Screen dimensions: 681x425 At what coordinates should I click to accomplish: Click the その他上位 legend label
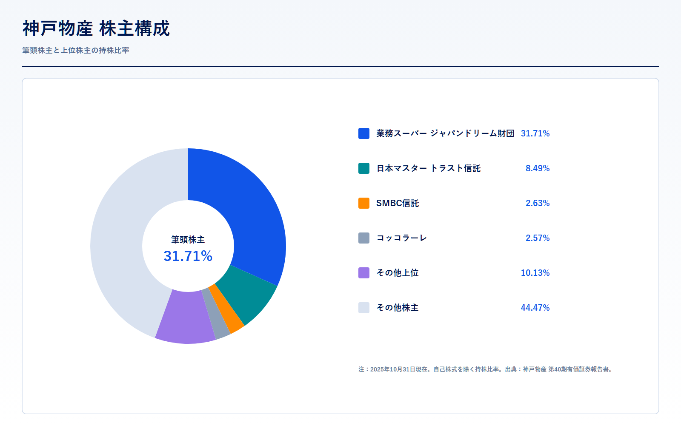398,273
